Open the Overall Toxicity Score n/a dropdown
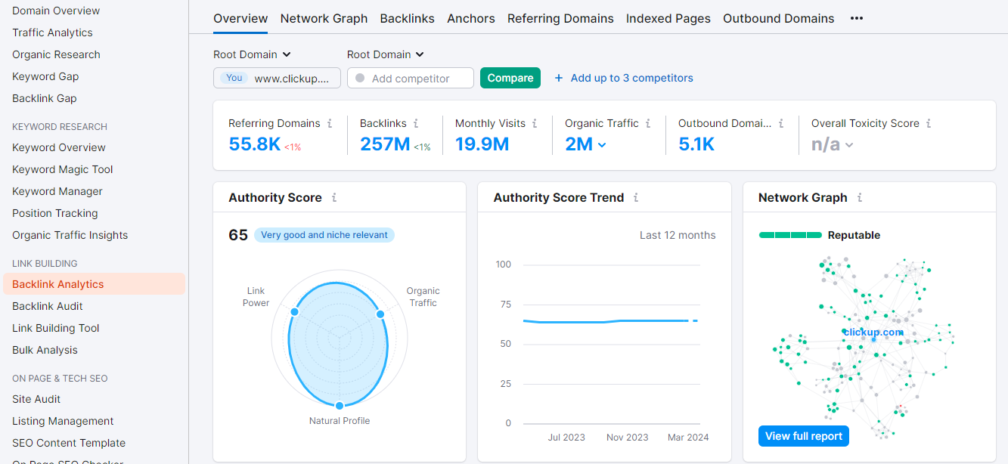This screenshot has height=464, width=1008. [833, 144]
